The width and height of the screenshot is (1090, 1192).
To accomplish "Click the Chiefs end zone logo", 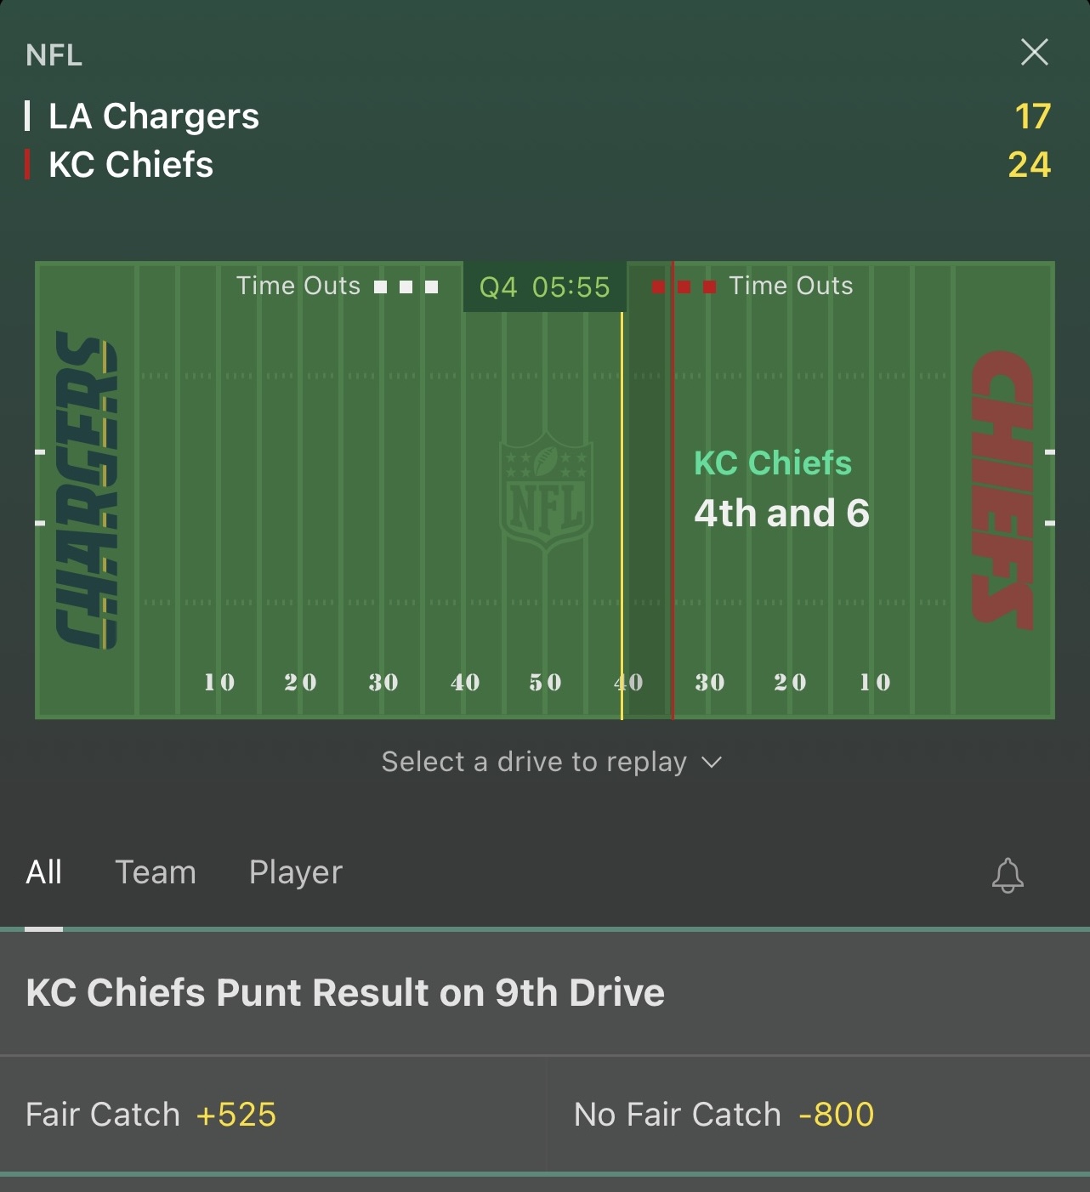I will (1003, 490).
